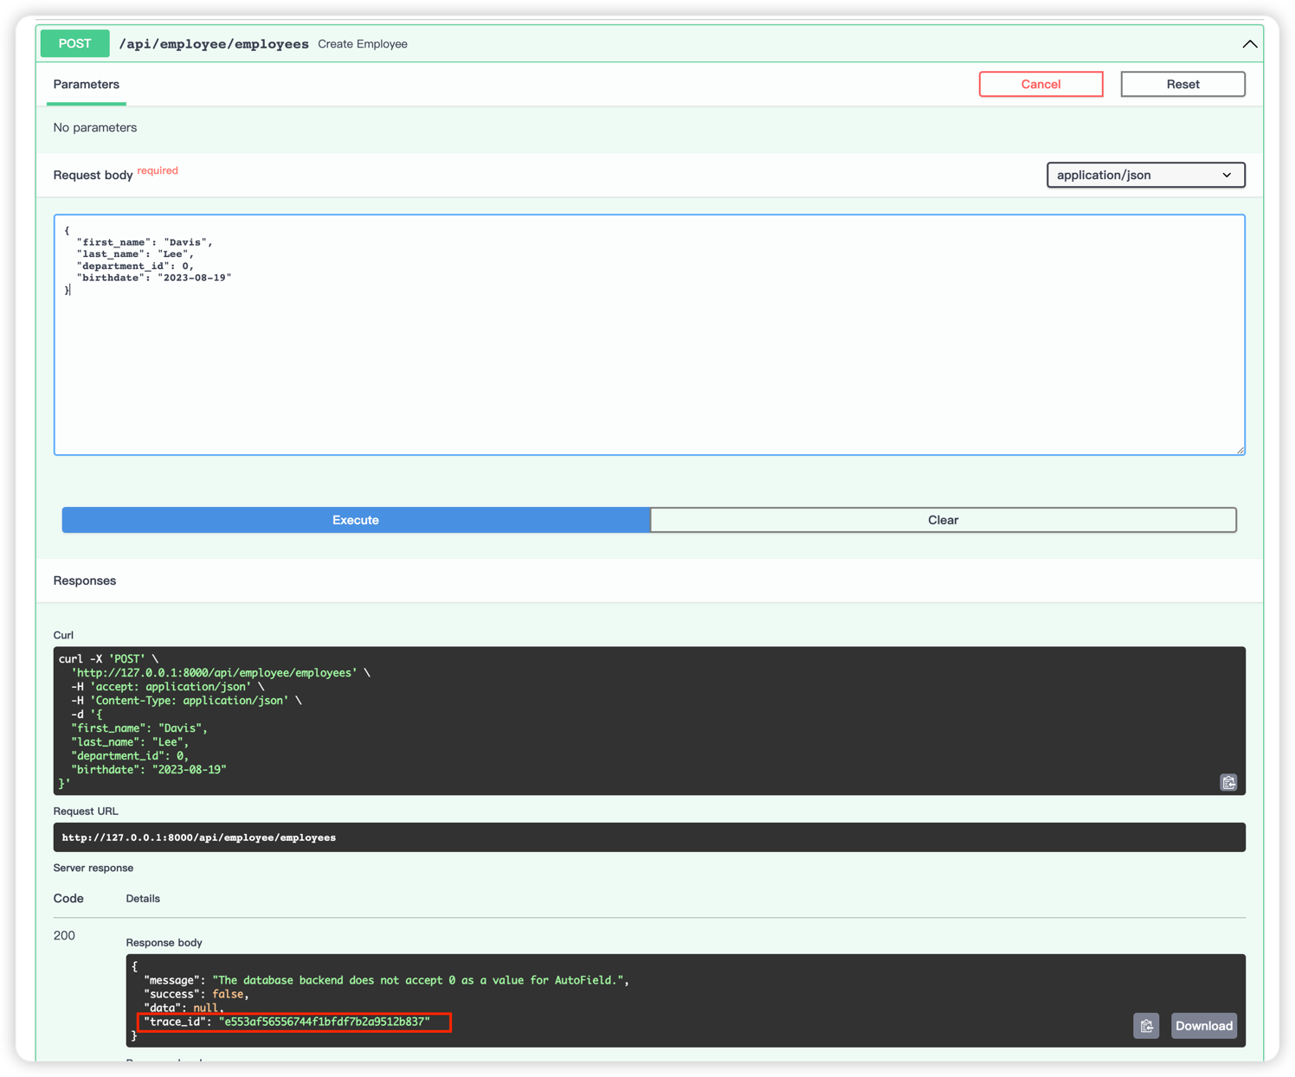Image resolution: width=1295 pixels, height=1077 pixels.
Task: Click the No parameters text
Action: pyautogui.click(x=95, y=127)
